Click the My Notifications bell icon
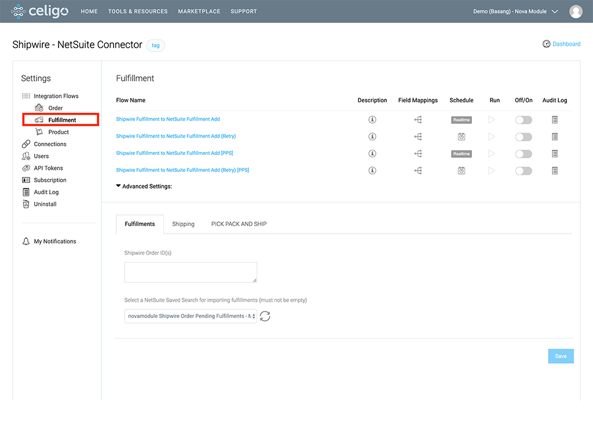 (25, 241)
